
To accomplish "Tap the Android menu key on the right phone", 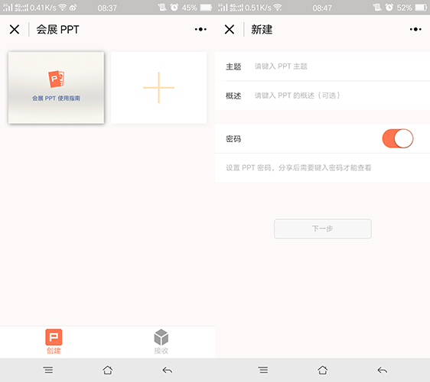I will pos(263,371).
